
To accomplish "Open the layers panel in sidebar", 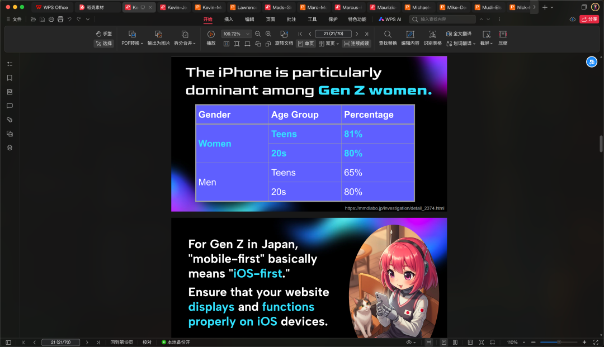I will pyautogui.click(x=10, y=148).
